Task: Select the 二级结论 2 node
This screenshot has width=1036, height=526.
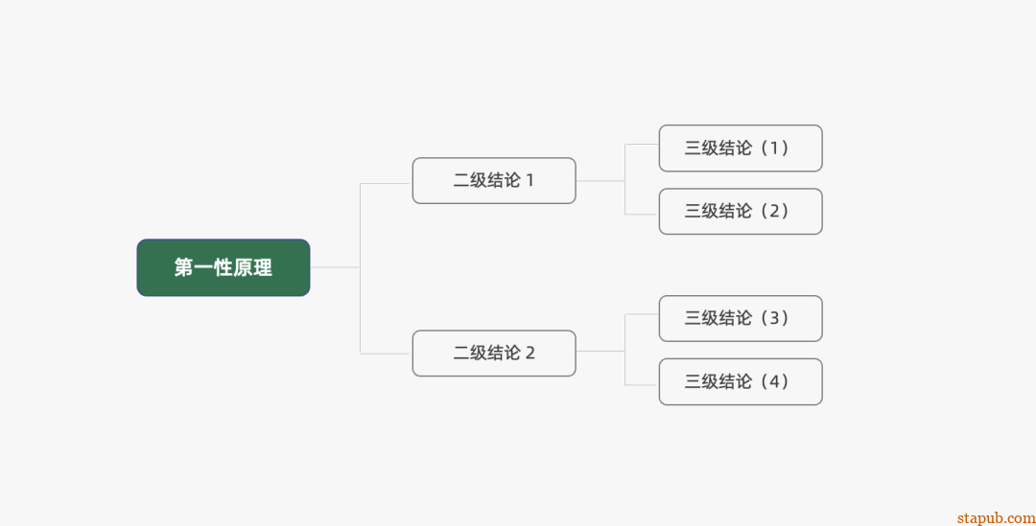Action: coord(494,353)
